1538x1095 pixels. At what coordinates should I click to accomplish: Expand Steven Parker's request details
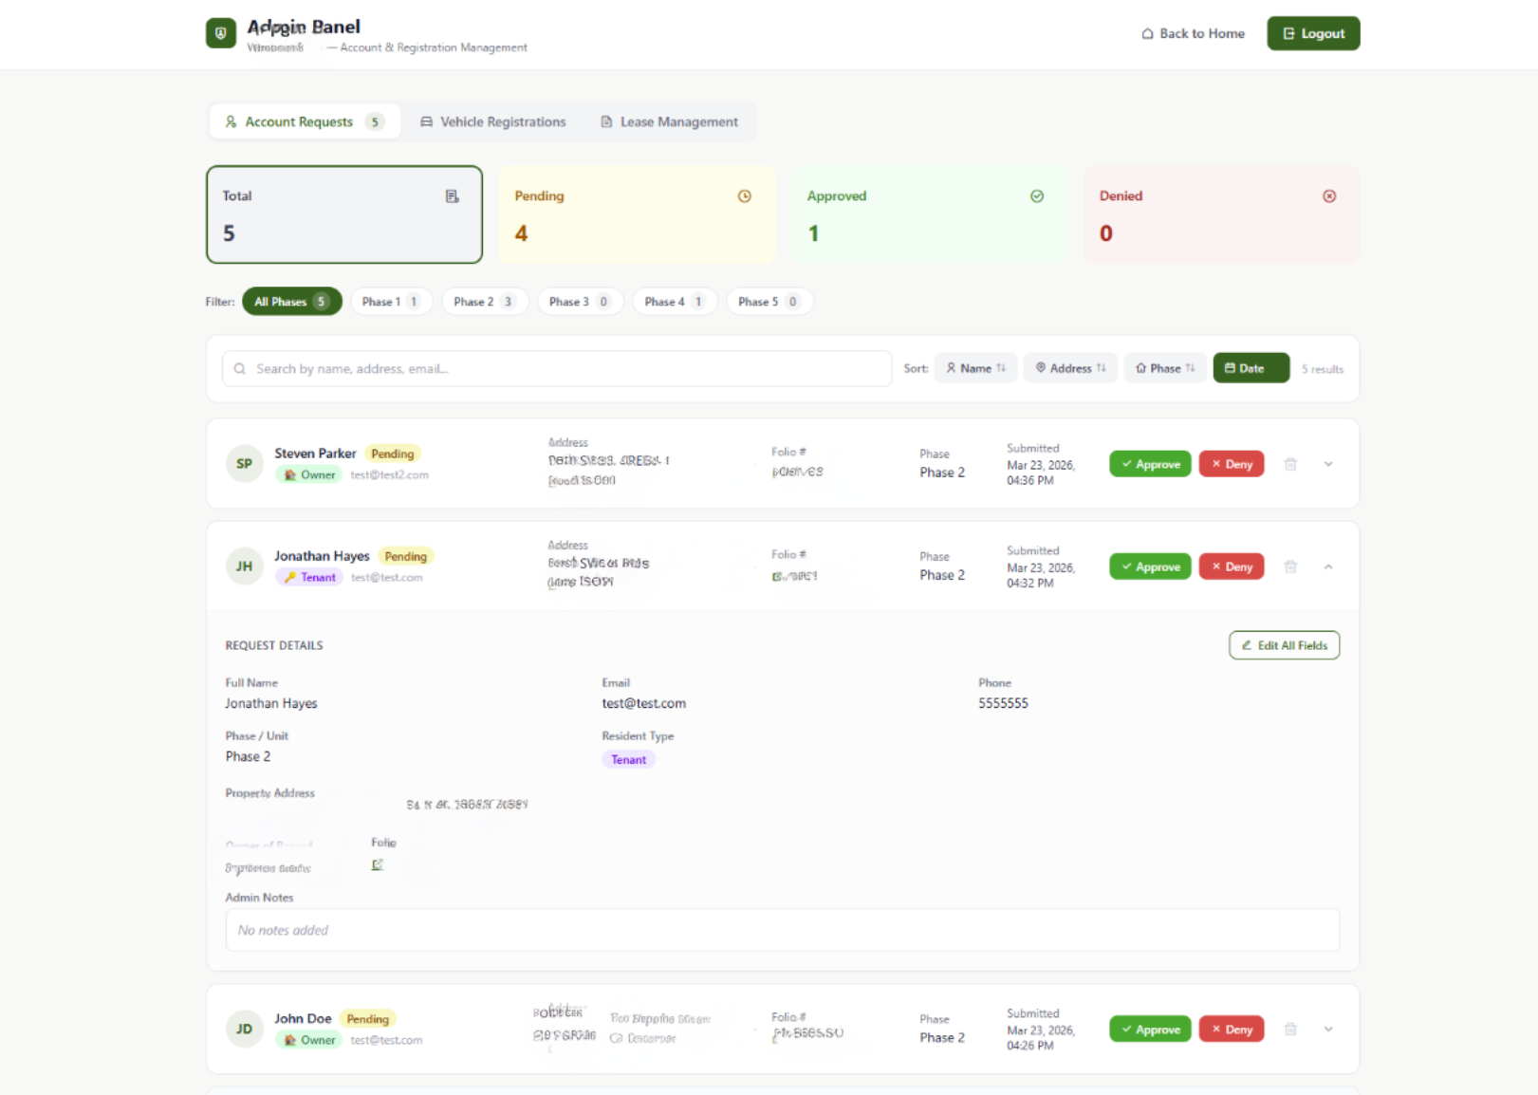[x=1328, y=464]
